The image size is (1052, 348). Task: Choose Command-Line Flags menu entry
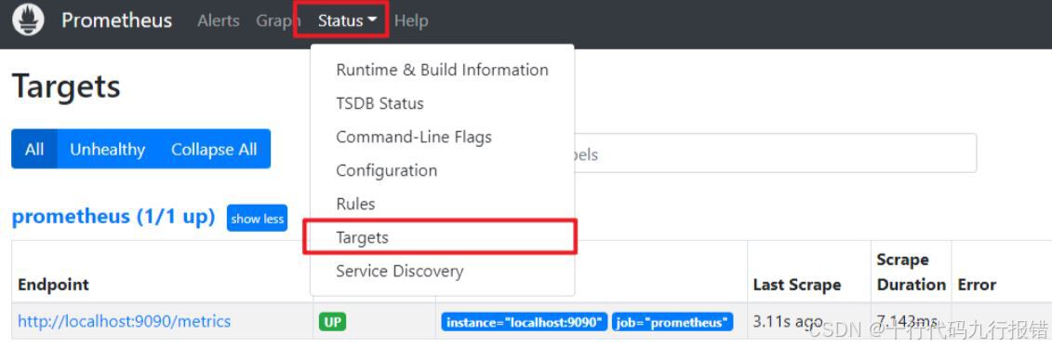442,137
